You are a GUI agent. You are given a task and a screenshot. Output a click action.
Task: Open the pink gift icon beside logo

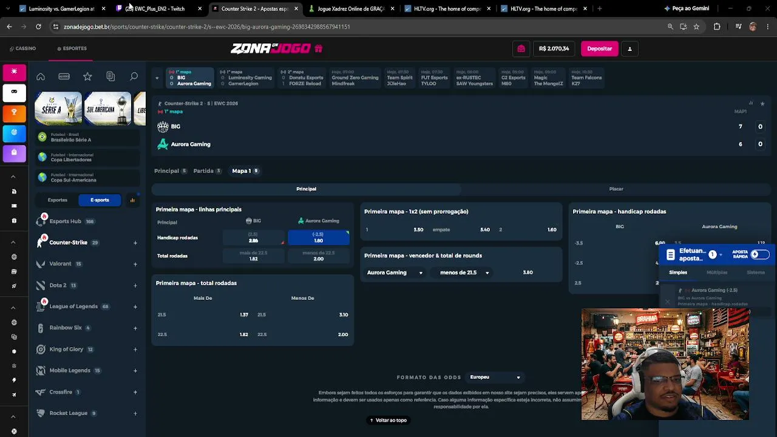pos(319,49)
